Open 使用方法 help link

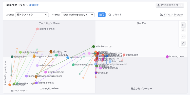pos(34,5)
